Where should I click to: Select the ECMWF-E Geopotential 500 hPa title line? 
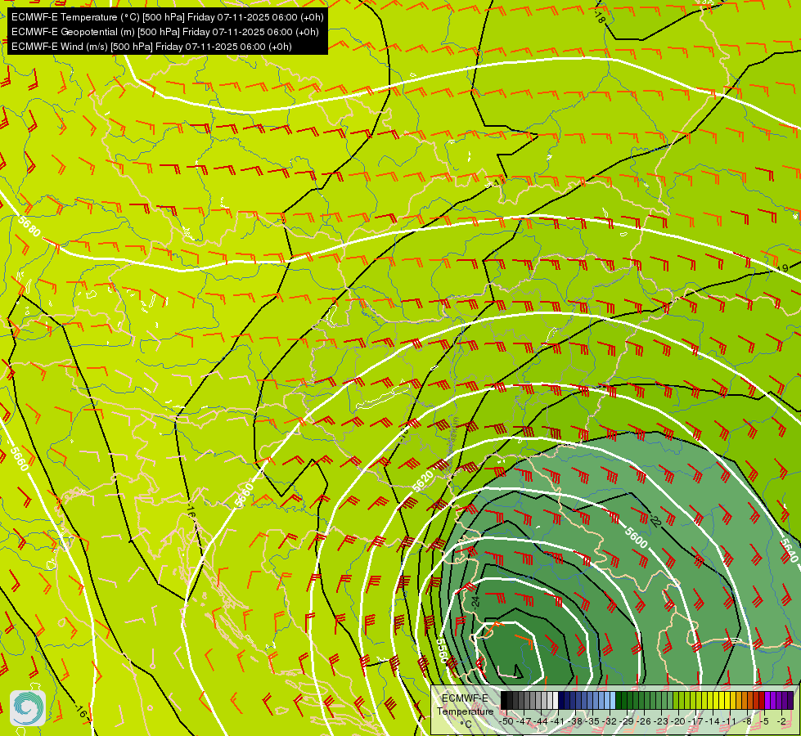[165, 32]
